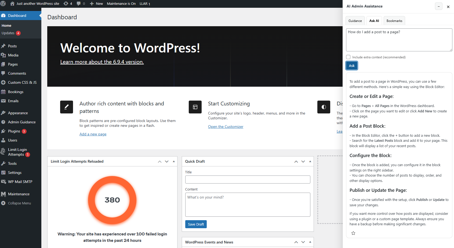Visit site via the home icon
The image size is (454, 248).
click(12, 4)
